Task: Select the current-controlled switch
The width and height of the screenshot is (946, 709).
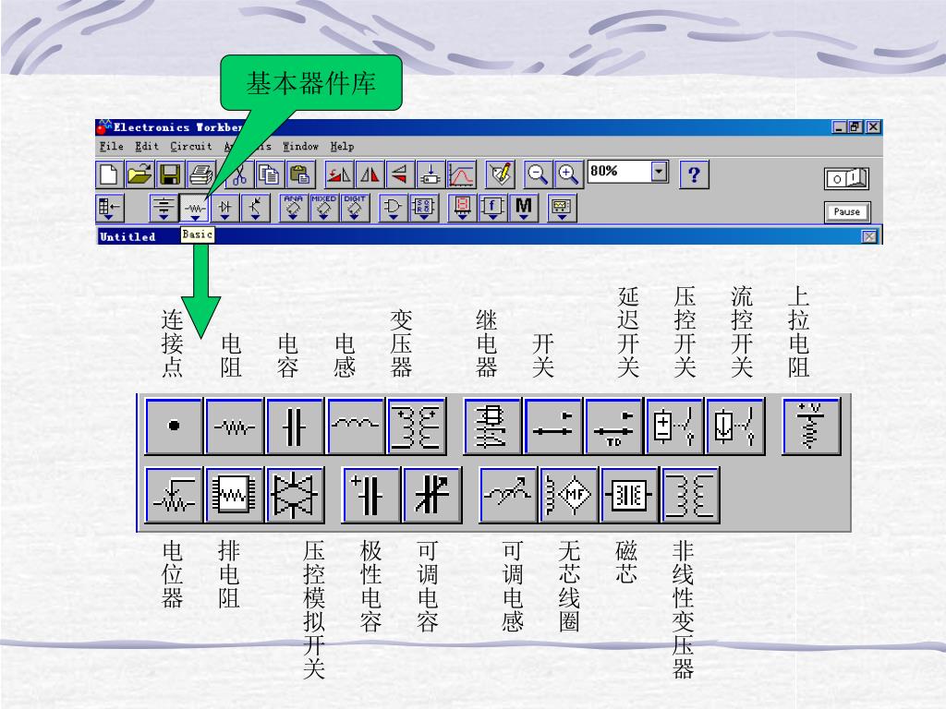Action: (x=735, y=426)
